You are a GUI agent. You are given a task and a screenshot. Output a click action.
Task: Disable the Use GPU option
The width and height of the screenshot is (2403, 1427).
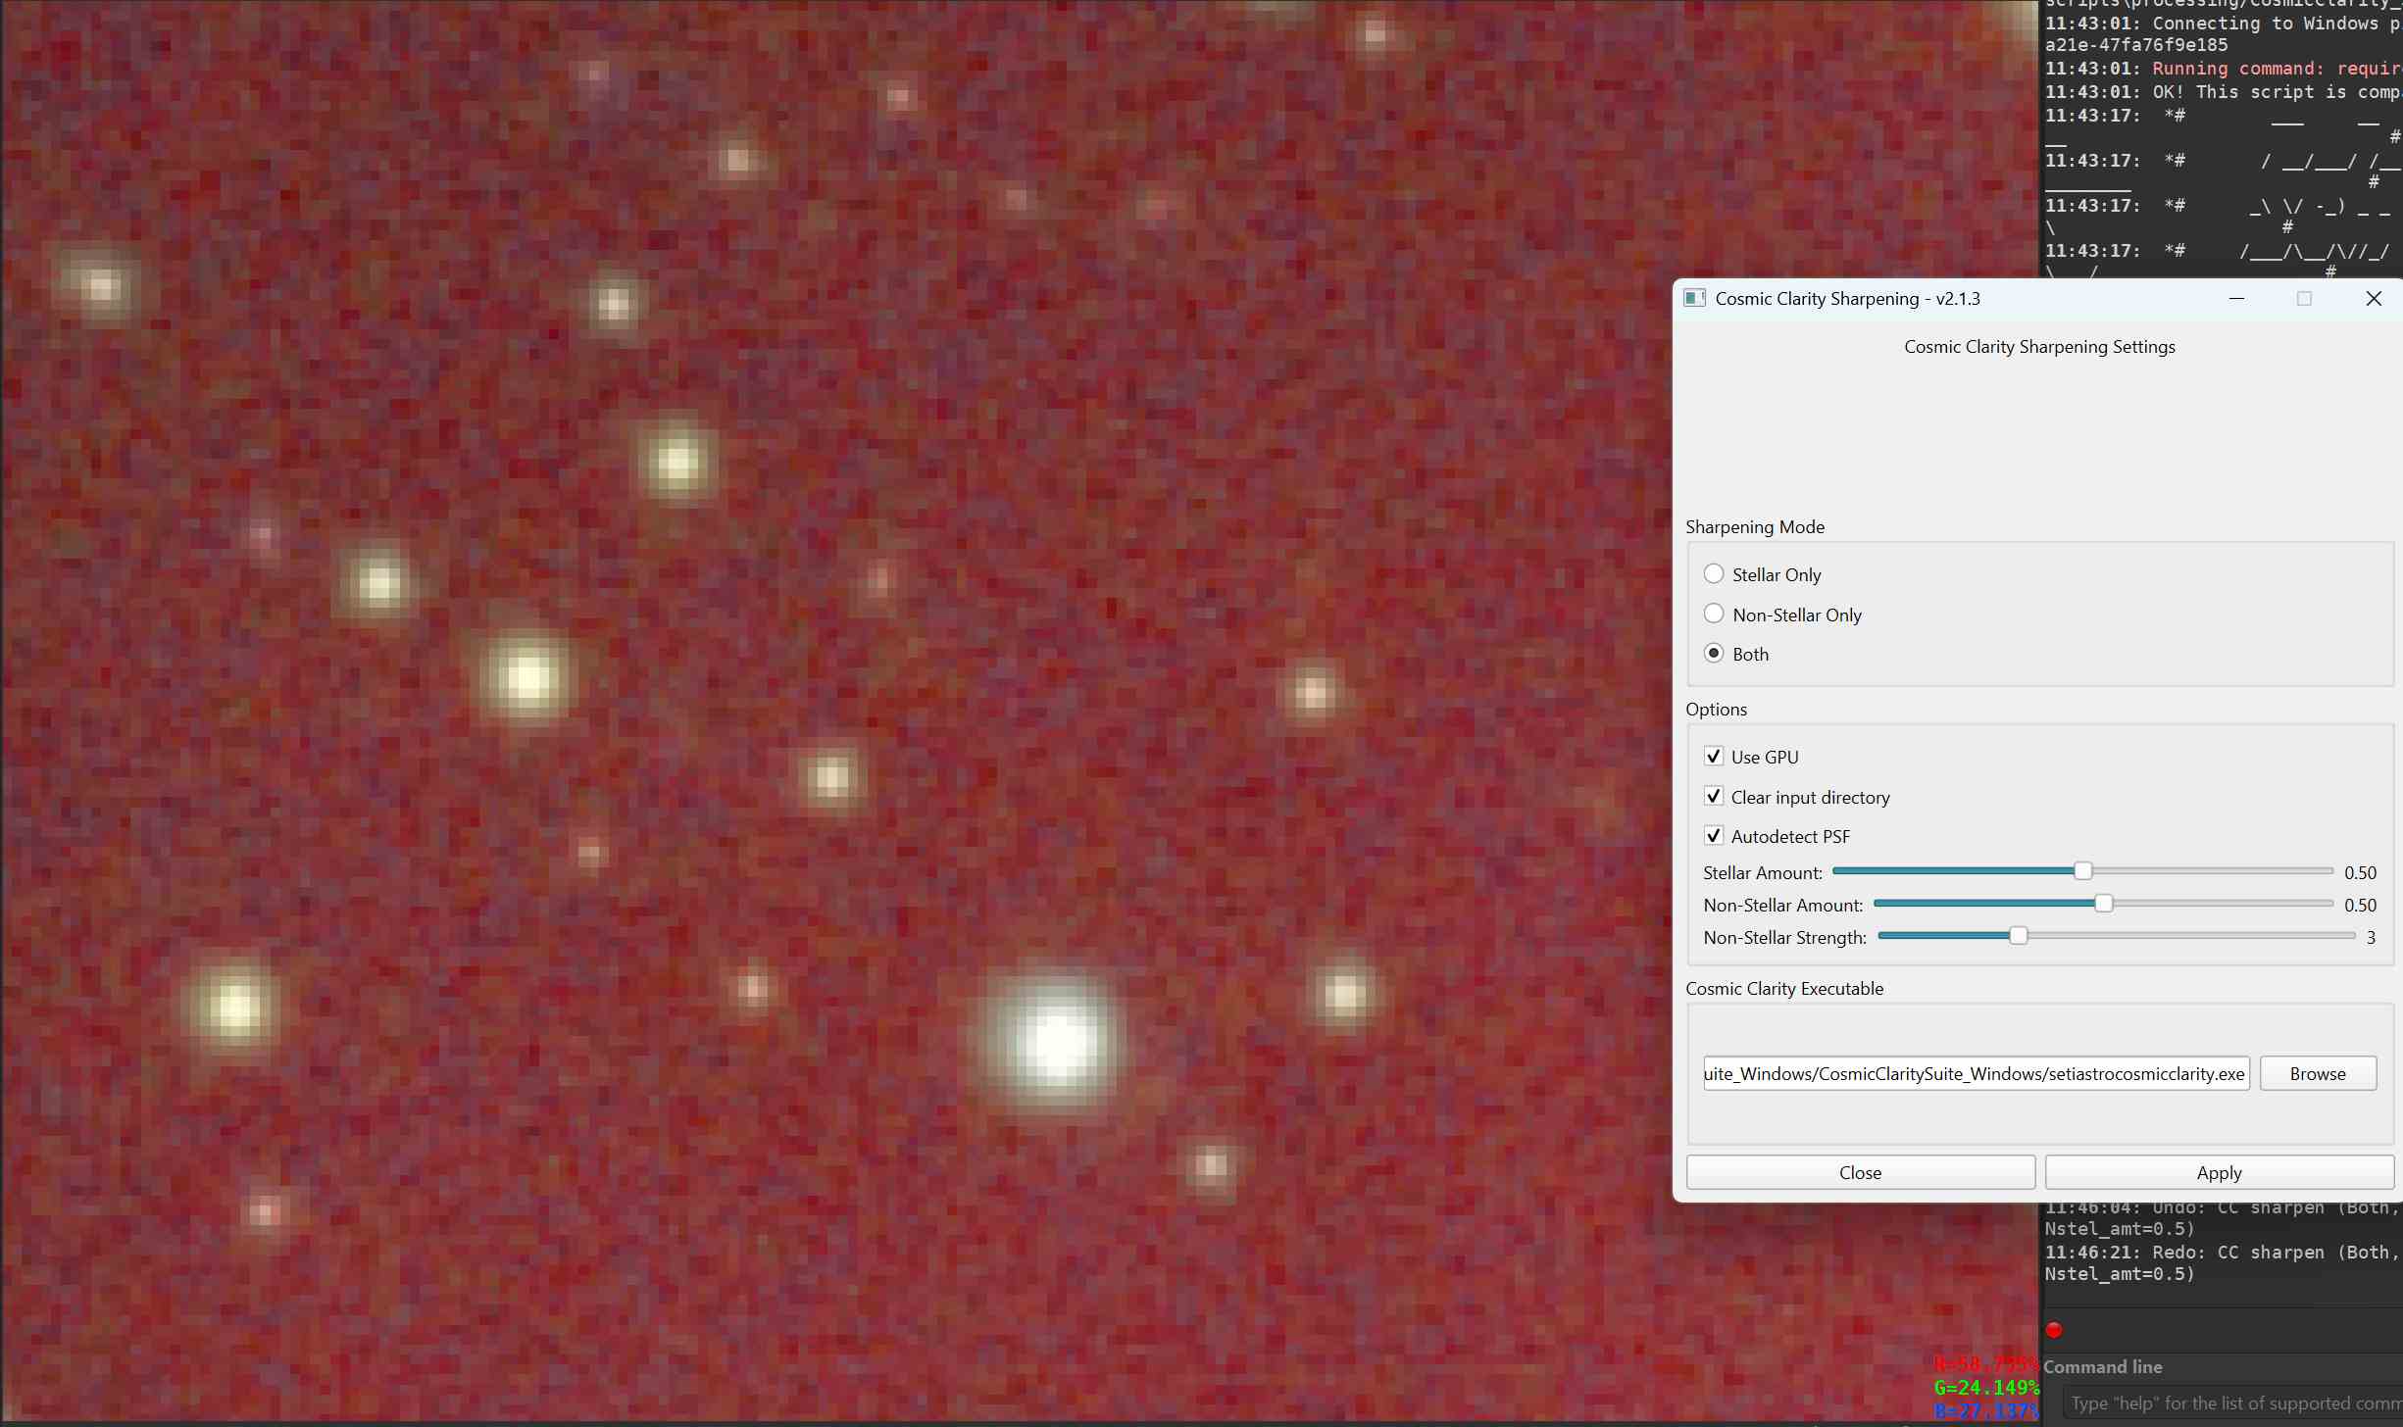[1714, 757]
